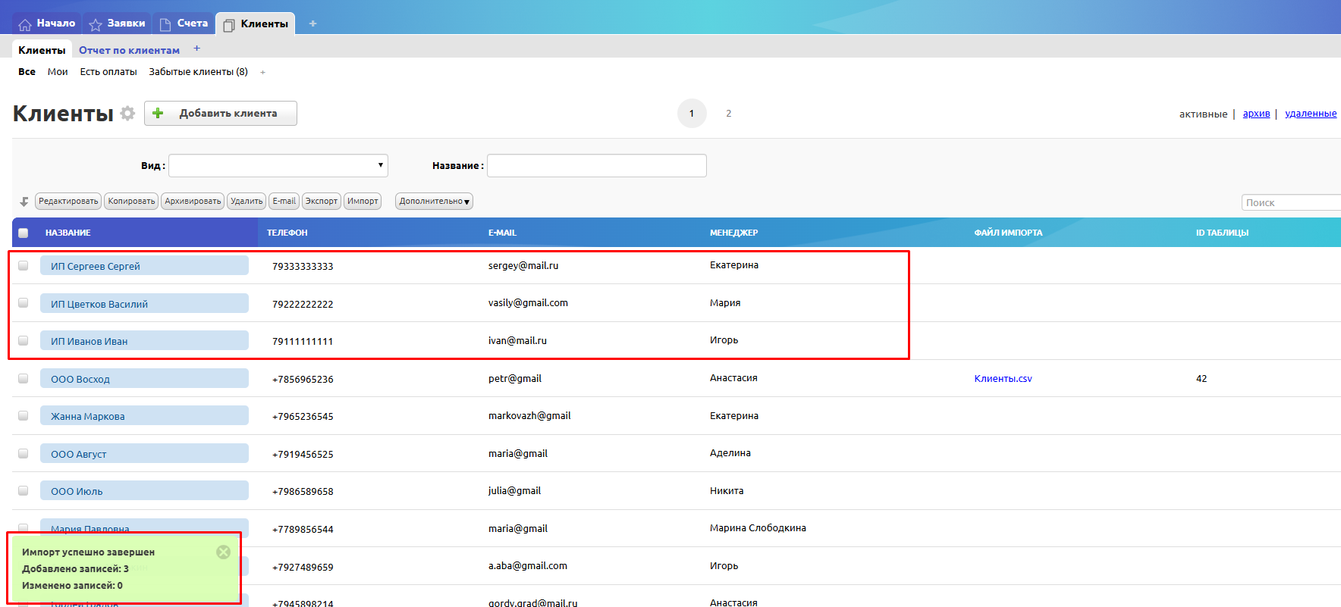Click the down arrow icon left of Редактировать
This screenshot has height=607, width=1341.
coord(24,202)
